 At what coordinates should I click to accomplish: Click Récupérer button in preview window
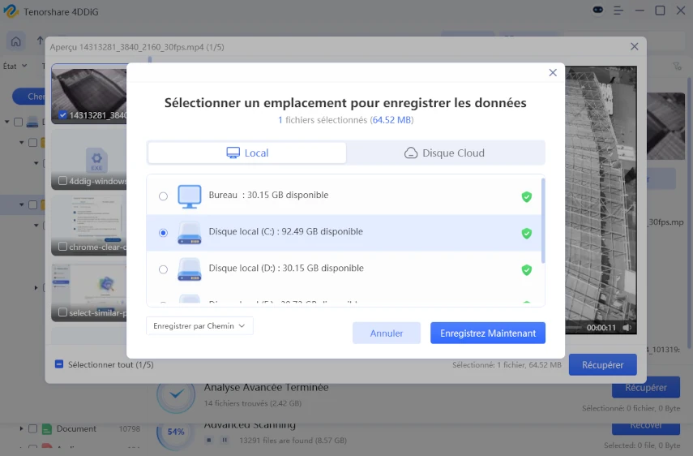[602, 365]
